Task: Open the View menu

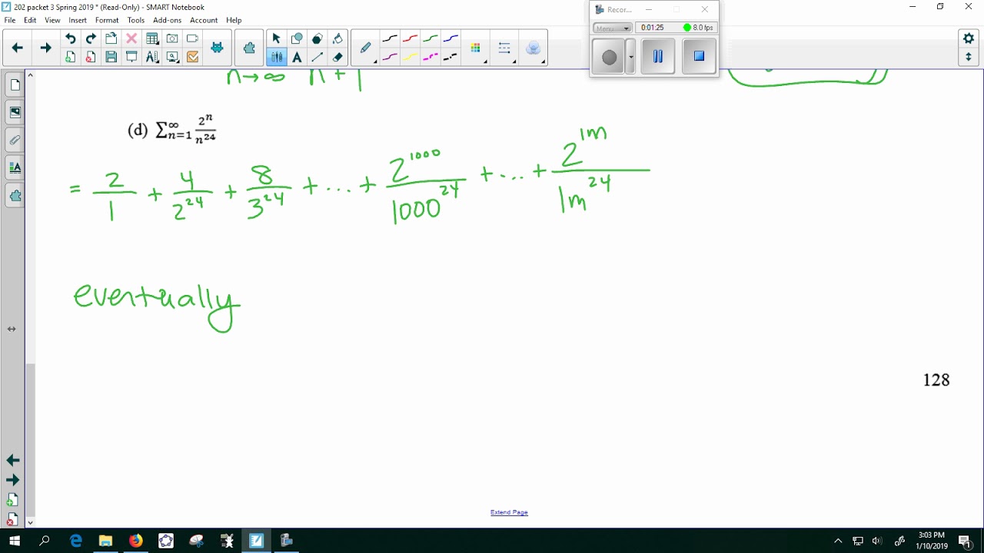Action: click(52, 20)
